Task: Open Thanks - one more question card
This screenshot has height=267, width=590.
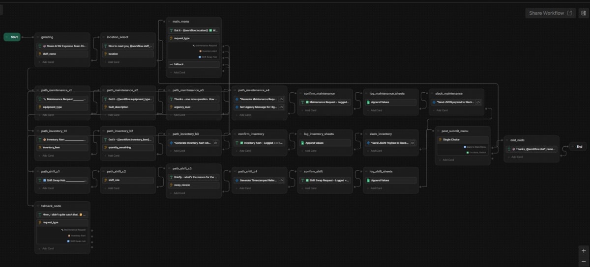Action: click(x=194, y=99)
